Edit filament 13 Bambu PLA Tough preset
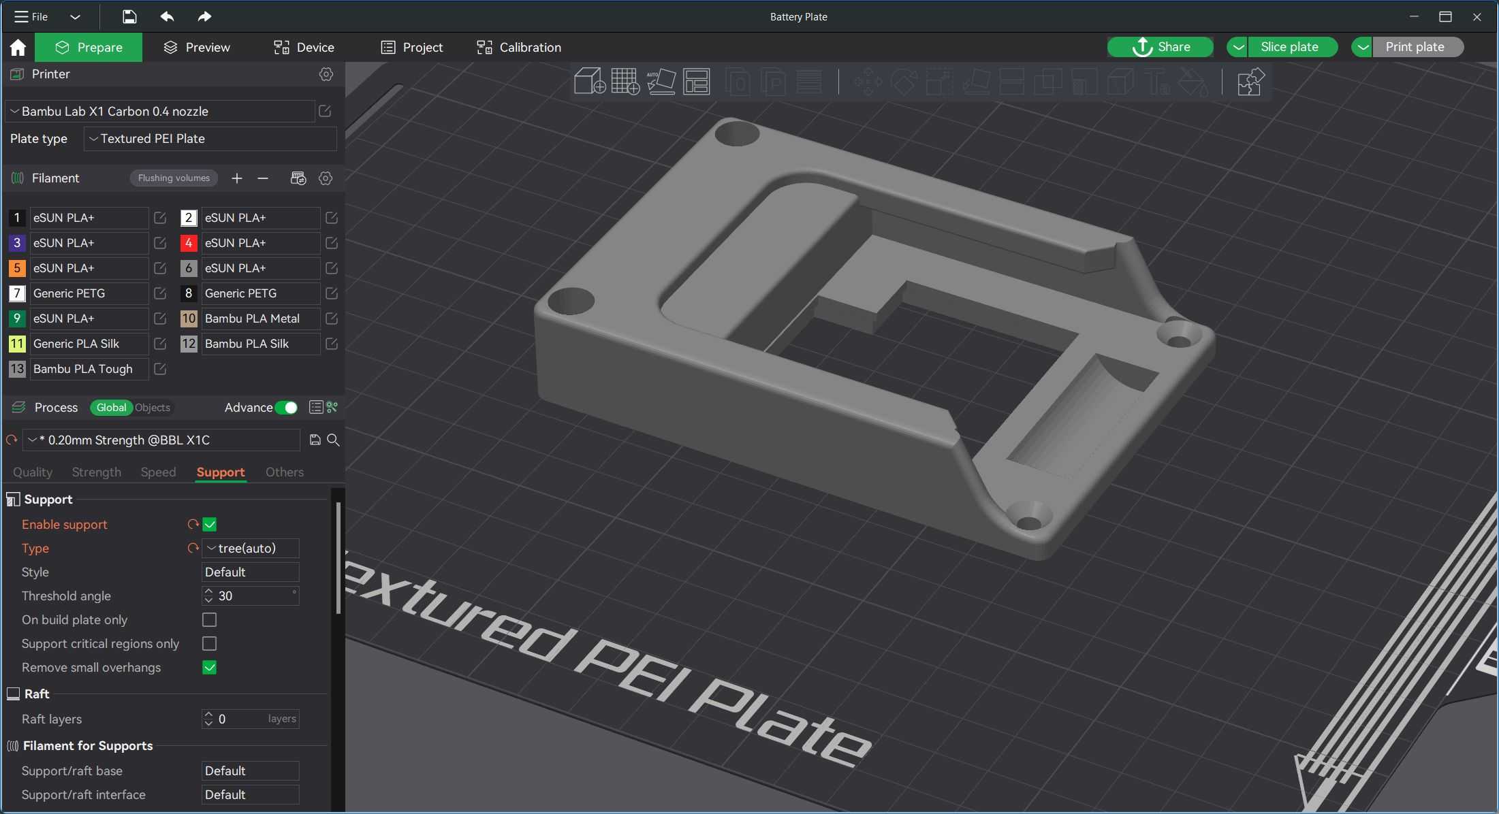The image size is (1499, 814). click(x=160, y=369)
